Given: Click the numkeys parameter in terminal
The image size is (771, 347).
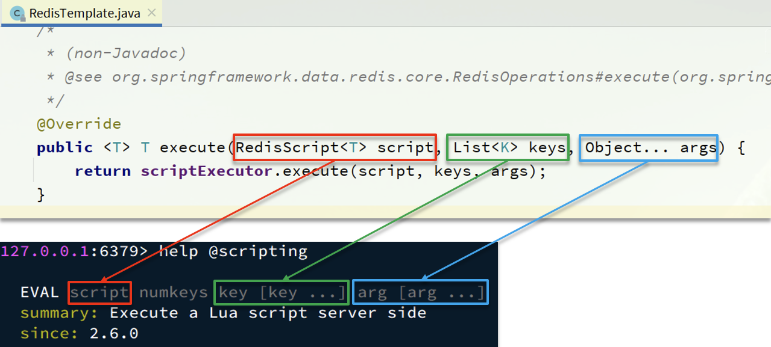Looking at the screenshot, I should [x=173, y=293].
